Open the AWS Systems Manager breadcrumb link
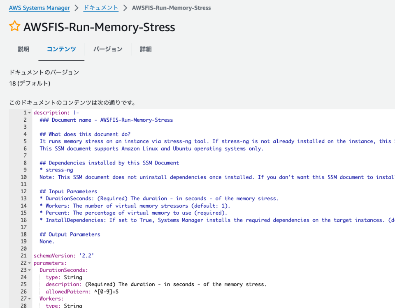This screenshot has width=395, height=308. tap(39, 7)
